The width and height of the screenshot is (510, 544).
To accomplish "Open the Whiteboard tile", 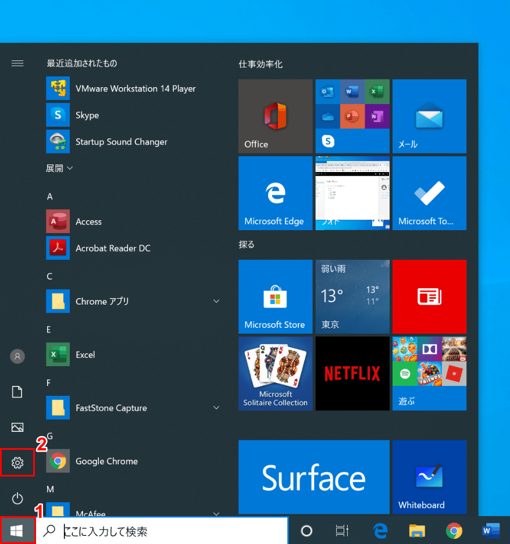I will click(x=429, y=477).
